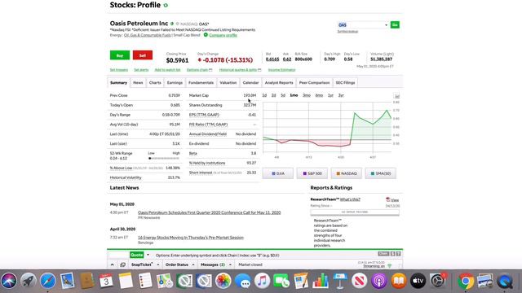Select the Summary tab

click(x=118, y=83)
